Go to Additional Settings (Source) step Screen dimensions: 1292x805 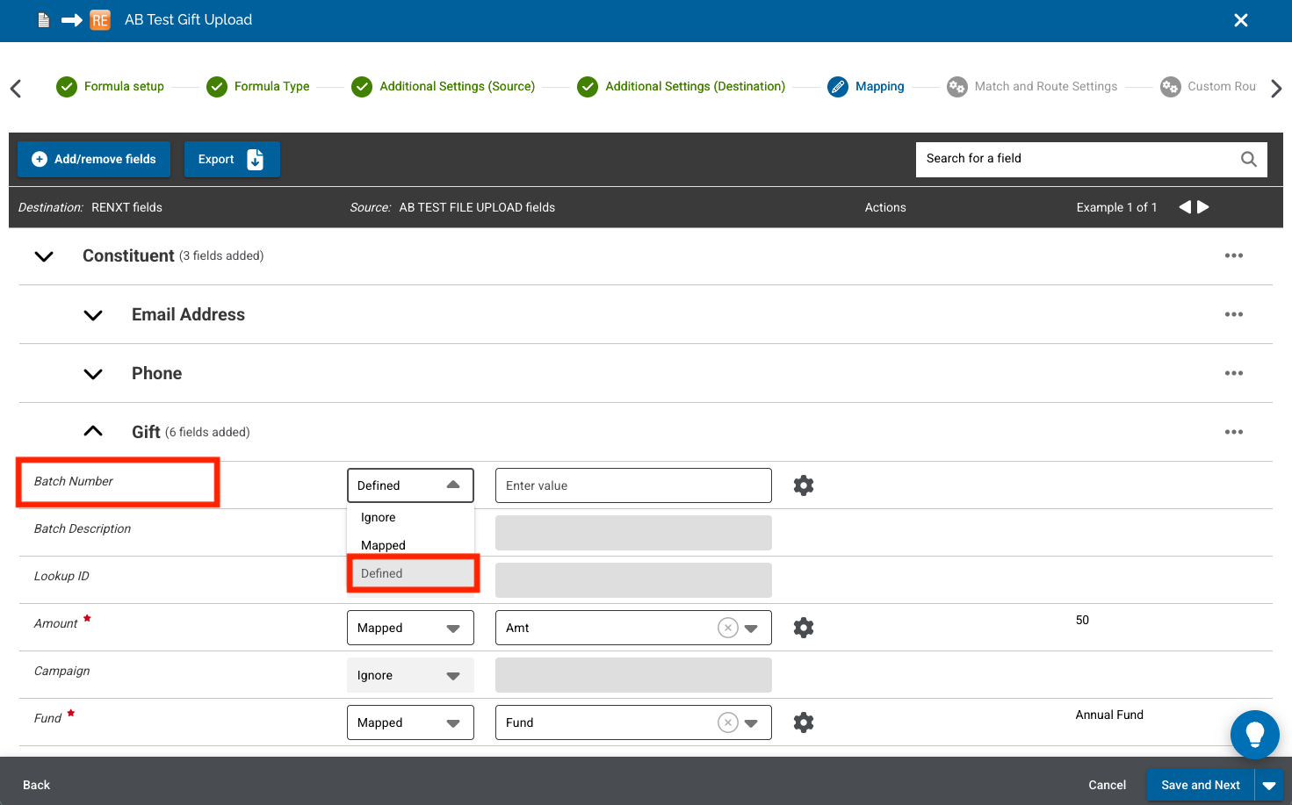[444, 86]
